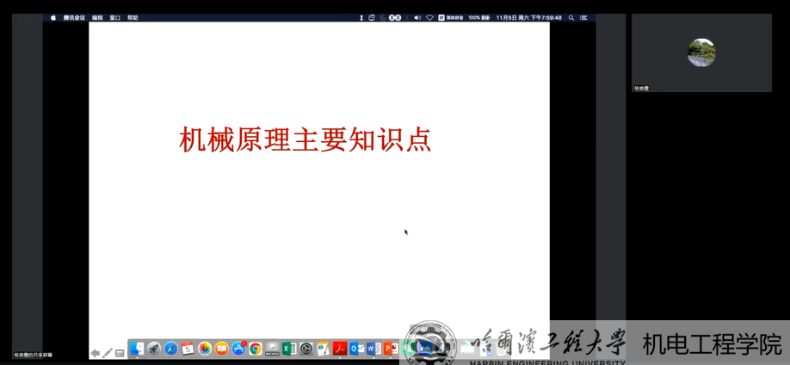
Task: Expand the input method switcher menu
Action: 451,17
